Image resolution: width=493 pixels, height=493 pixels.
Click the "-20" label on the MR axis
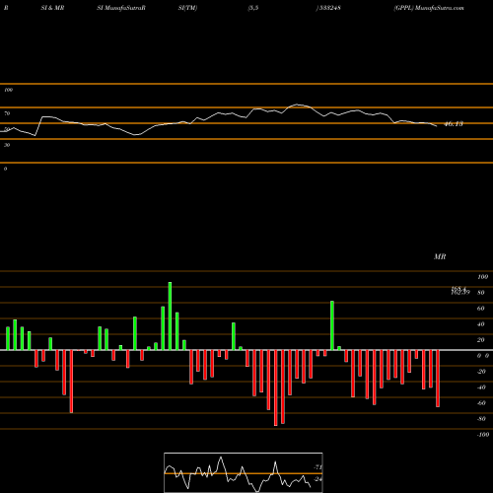481,372
